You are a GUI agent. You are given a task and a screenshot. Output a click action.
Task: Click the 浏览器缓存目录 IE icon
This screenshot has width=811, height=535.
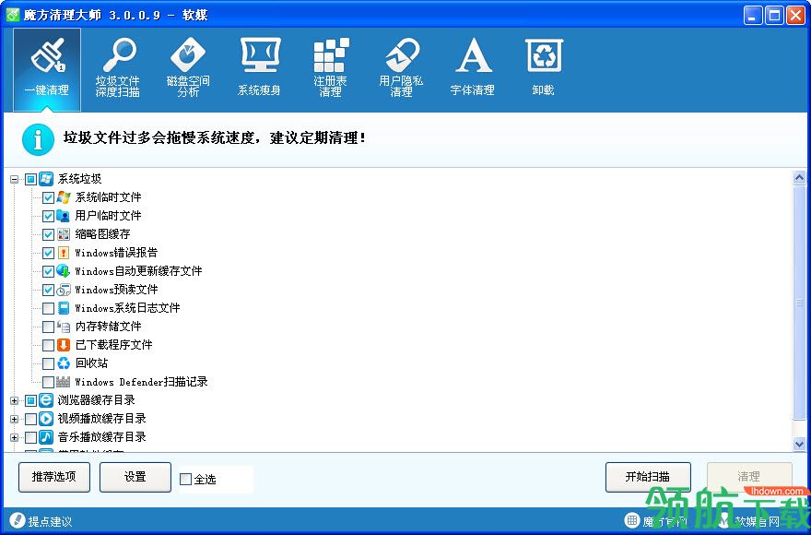46,399
